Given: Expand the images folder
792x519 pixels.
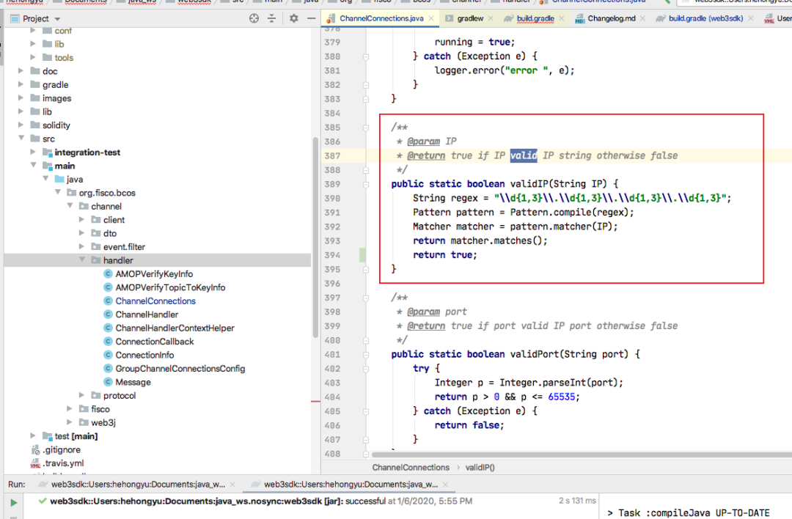Looking at the screenshot, I should tap(21, 98).
